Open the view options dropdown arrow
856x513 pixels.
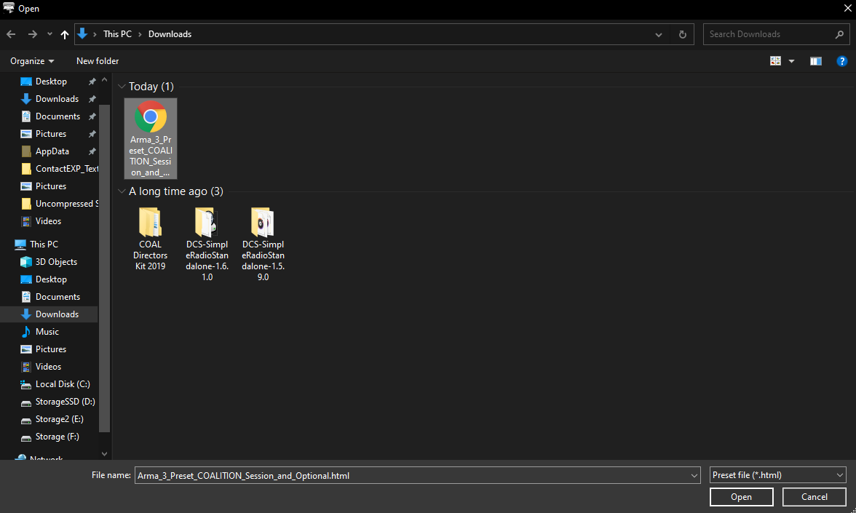(x=791, y=61)
